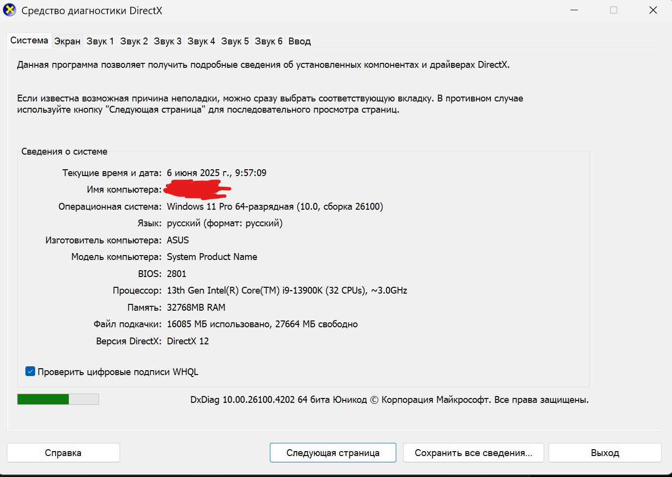Switch to the Звук 6 tab
Screen dimensions: 672x477
pyautogui.click(x=268, y=41)
